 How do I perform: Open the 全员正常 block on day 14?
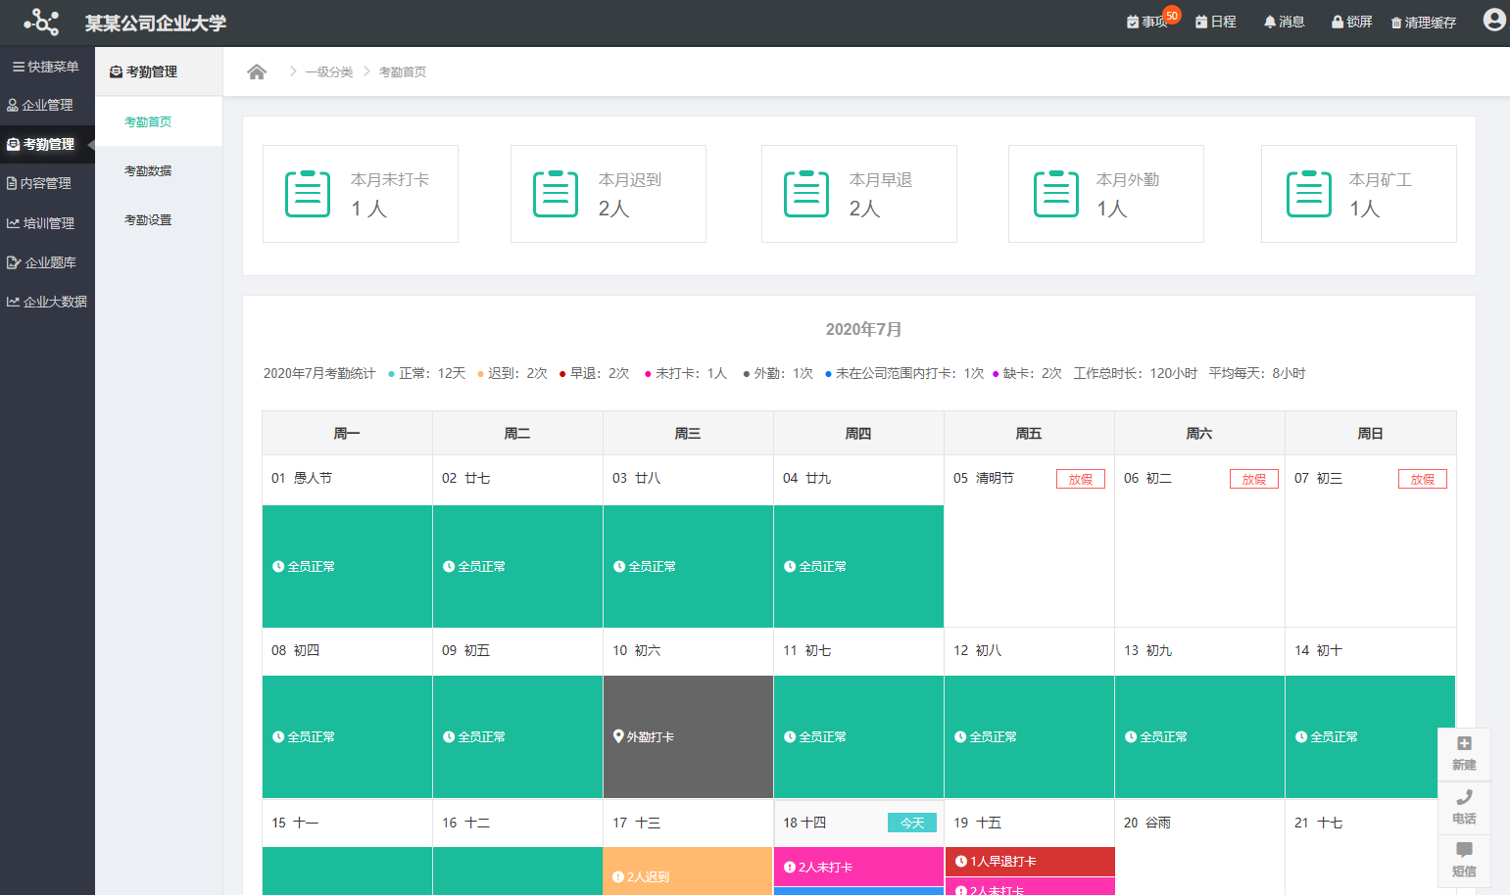pyautogui.click(x=1370, y=736)
